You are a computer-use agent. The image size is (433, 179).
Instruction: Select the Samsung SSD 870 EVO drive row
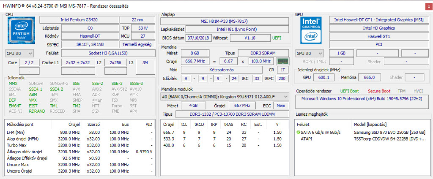pyautogui.click(x=362, y=133)
